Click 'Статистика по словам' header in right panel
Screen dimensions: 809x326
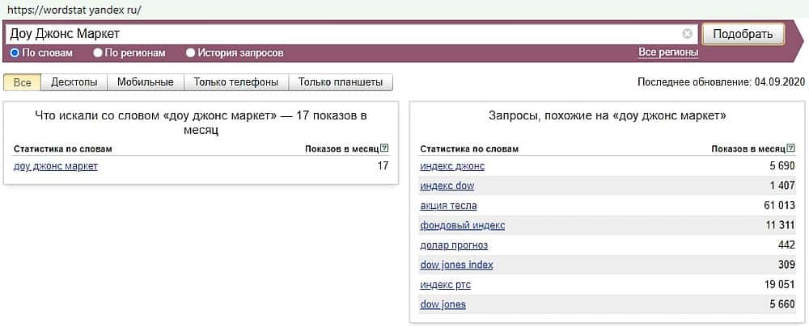[x=469, y=148]
